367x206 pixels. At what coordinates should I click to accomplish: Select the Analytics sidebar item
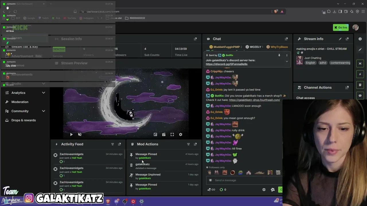(18, 93)
